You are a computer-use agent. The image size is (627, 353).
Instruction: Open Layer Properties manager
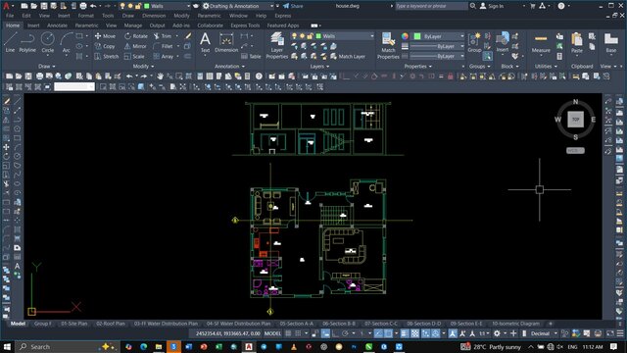click(276, 46)
